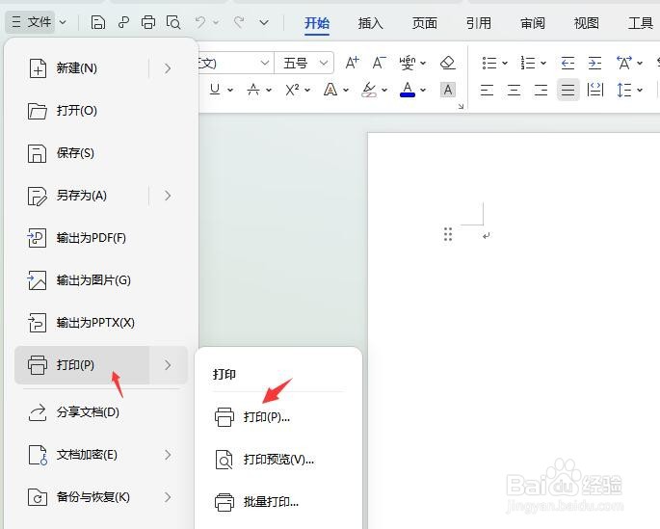
Task: Click the save icon in quick toolbar
Action: click(97, 22)
